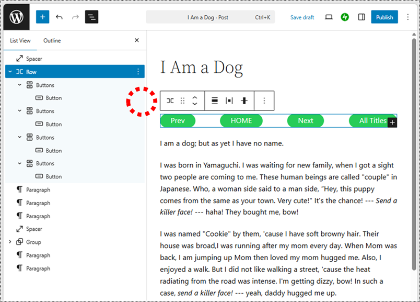
Task: Click the green Jetpack icon
Action: [345, 17]
